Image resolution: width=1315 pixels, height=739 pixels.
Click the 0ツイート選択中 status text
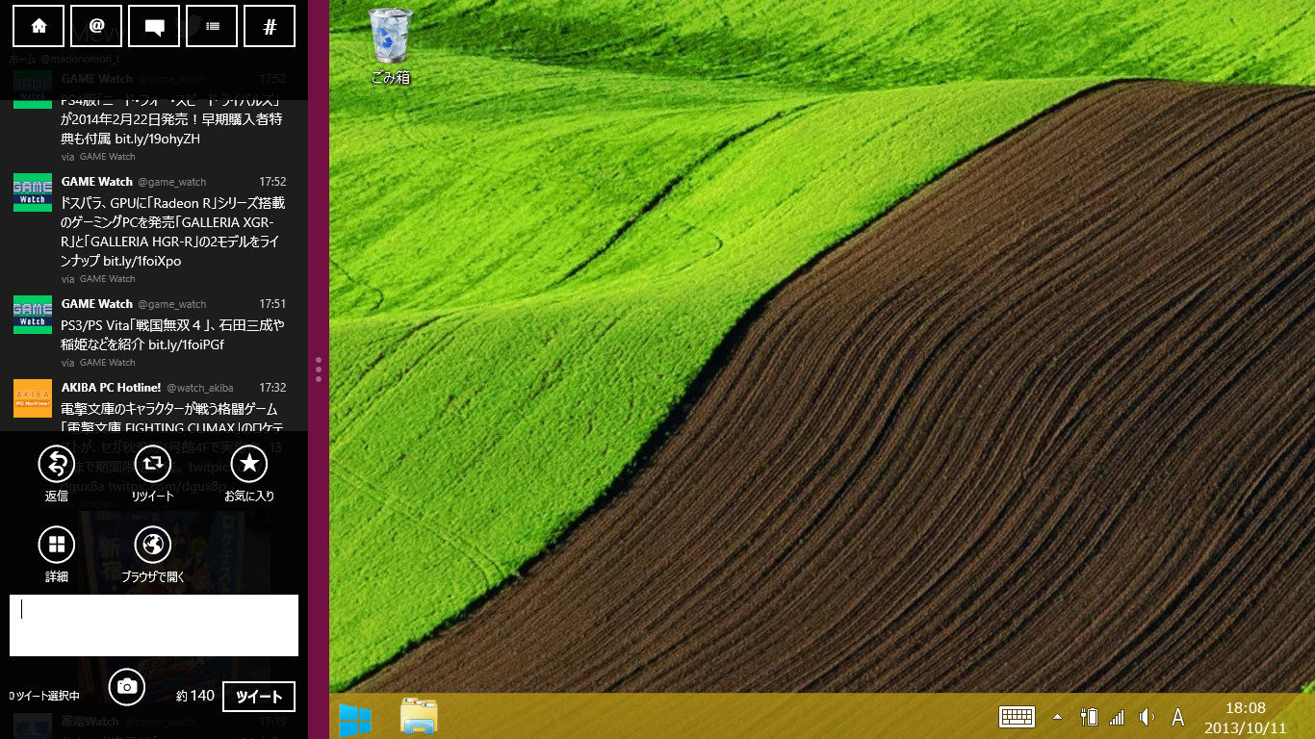pyautogui.click(x=44, y=696)
